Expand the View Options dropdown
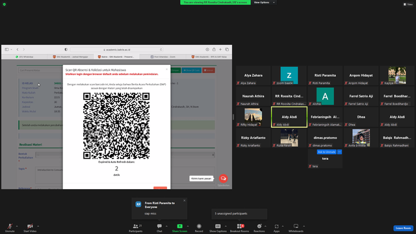Screen dimensions: 416x234 click(x=264, y=3)
